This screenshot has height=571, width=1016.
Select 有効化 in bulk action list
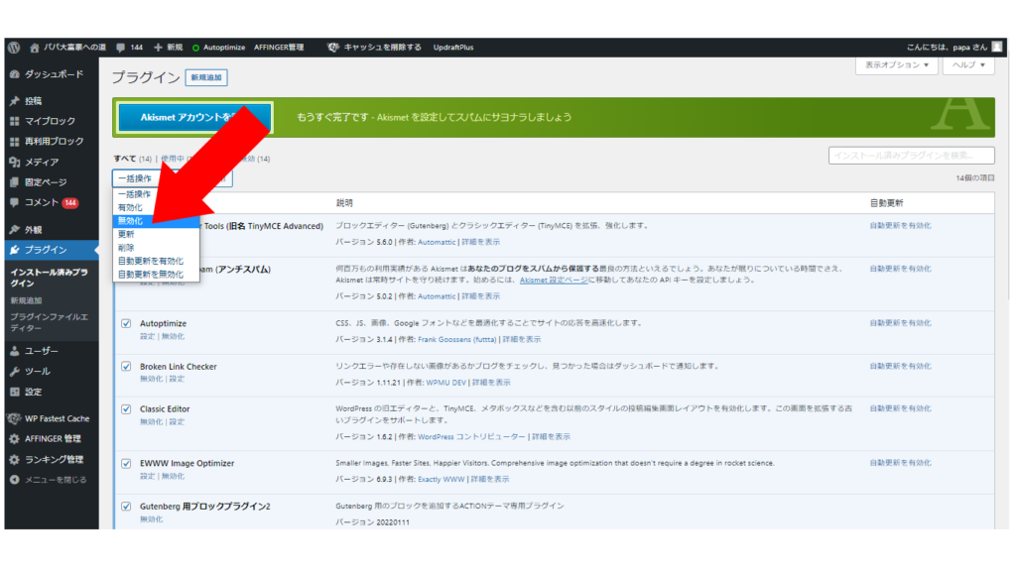156,208
